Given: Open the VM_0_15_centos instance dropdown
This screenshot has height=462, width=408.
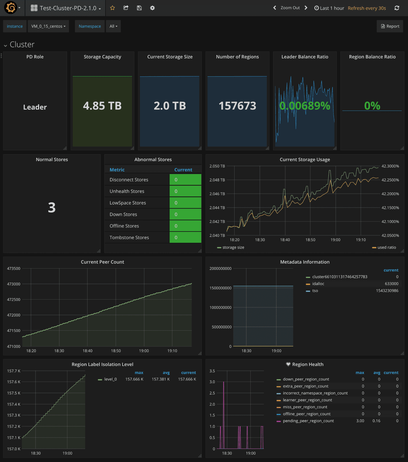Looking at the screenshot, I should click(x=48, y=26).
